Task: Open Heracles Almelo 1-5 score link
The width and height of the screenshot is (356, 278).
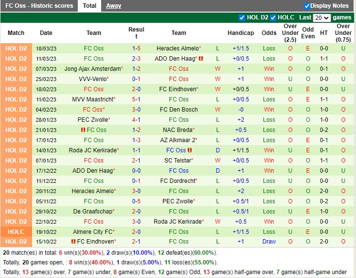Action: 136,49
